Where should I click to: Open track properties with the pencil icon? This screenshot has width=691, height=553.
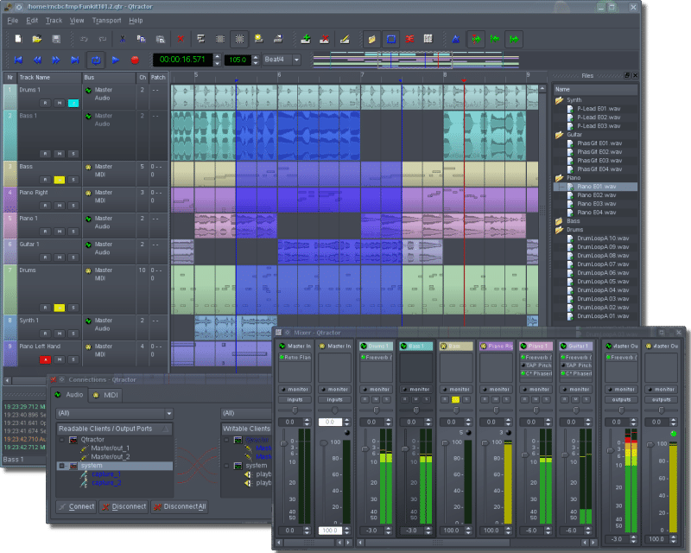pos(345,39)
